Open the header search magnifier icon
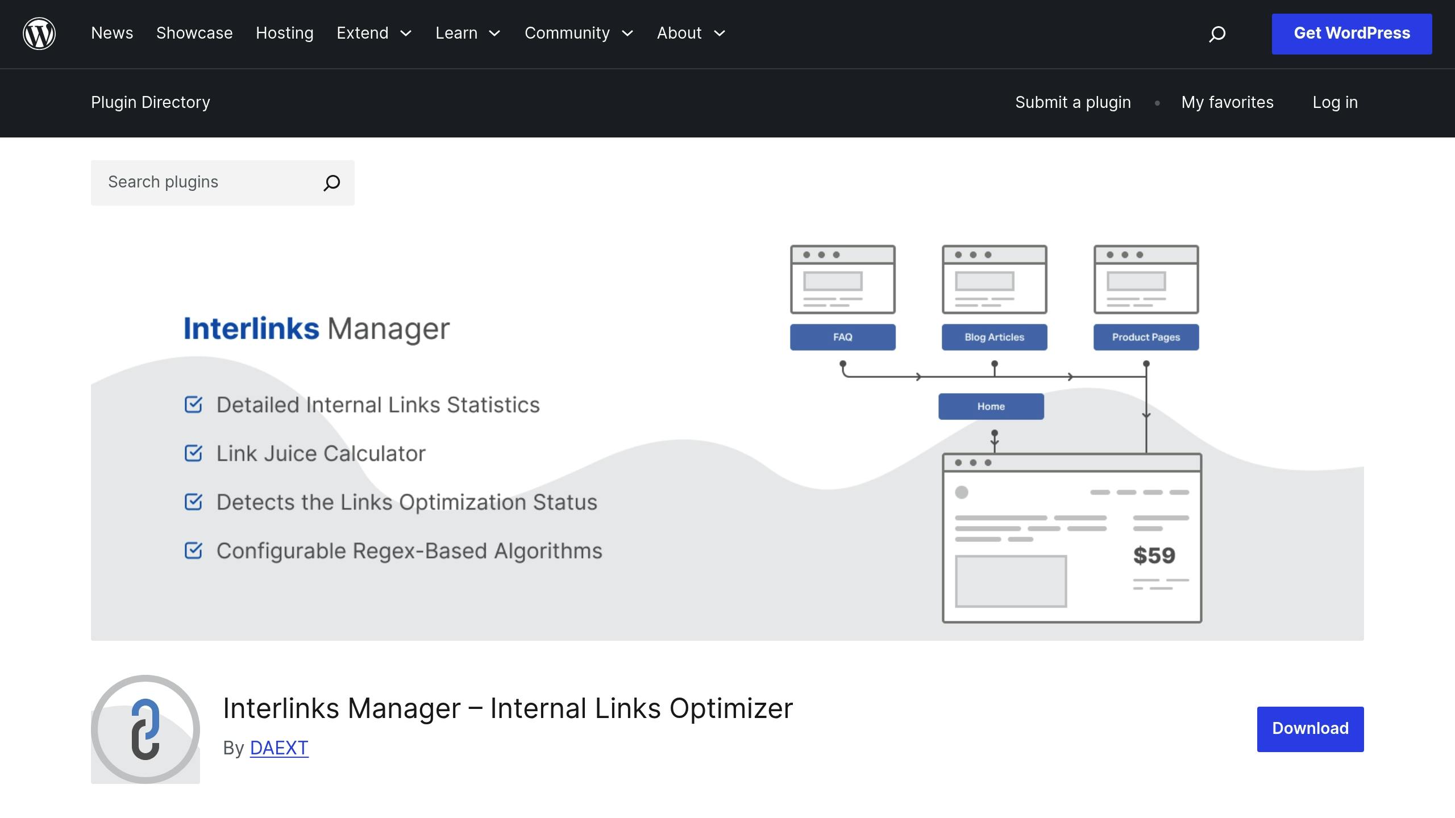This screenshot has height=818, width=1455. 1217,34
